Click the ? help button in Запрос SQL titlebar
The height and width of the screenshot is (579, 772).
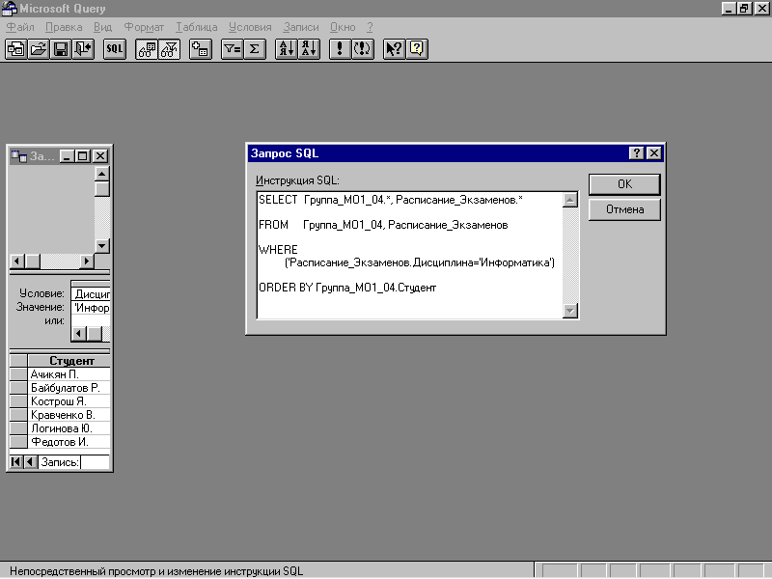click(637, 153)
